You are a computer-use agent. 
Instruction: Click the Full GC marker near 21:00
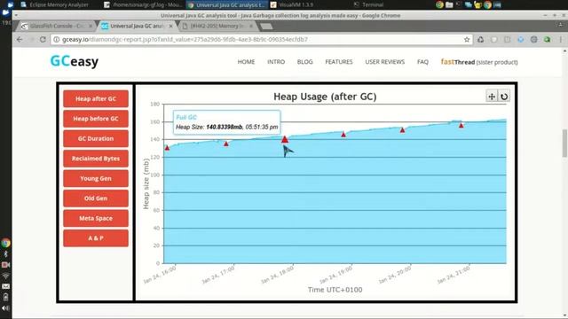tap(461, 126)
